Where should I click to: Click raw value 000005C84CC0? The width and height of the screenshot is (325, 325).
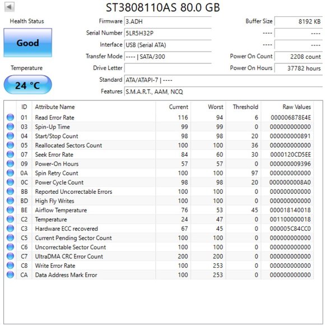(290, 229)
